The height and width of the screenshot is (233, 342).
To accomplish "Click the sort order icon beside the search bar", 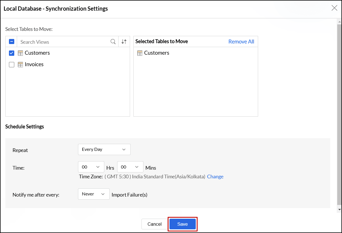I will tap(124, 41).
